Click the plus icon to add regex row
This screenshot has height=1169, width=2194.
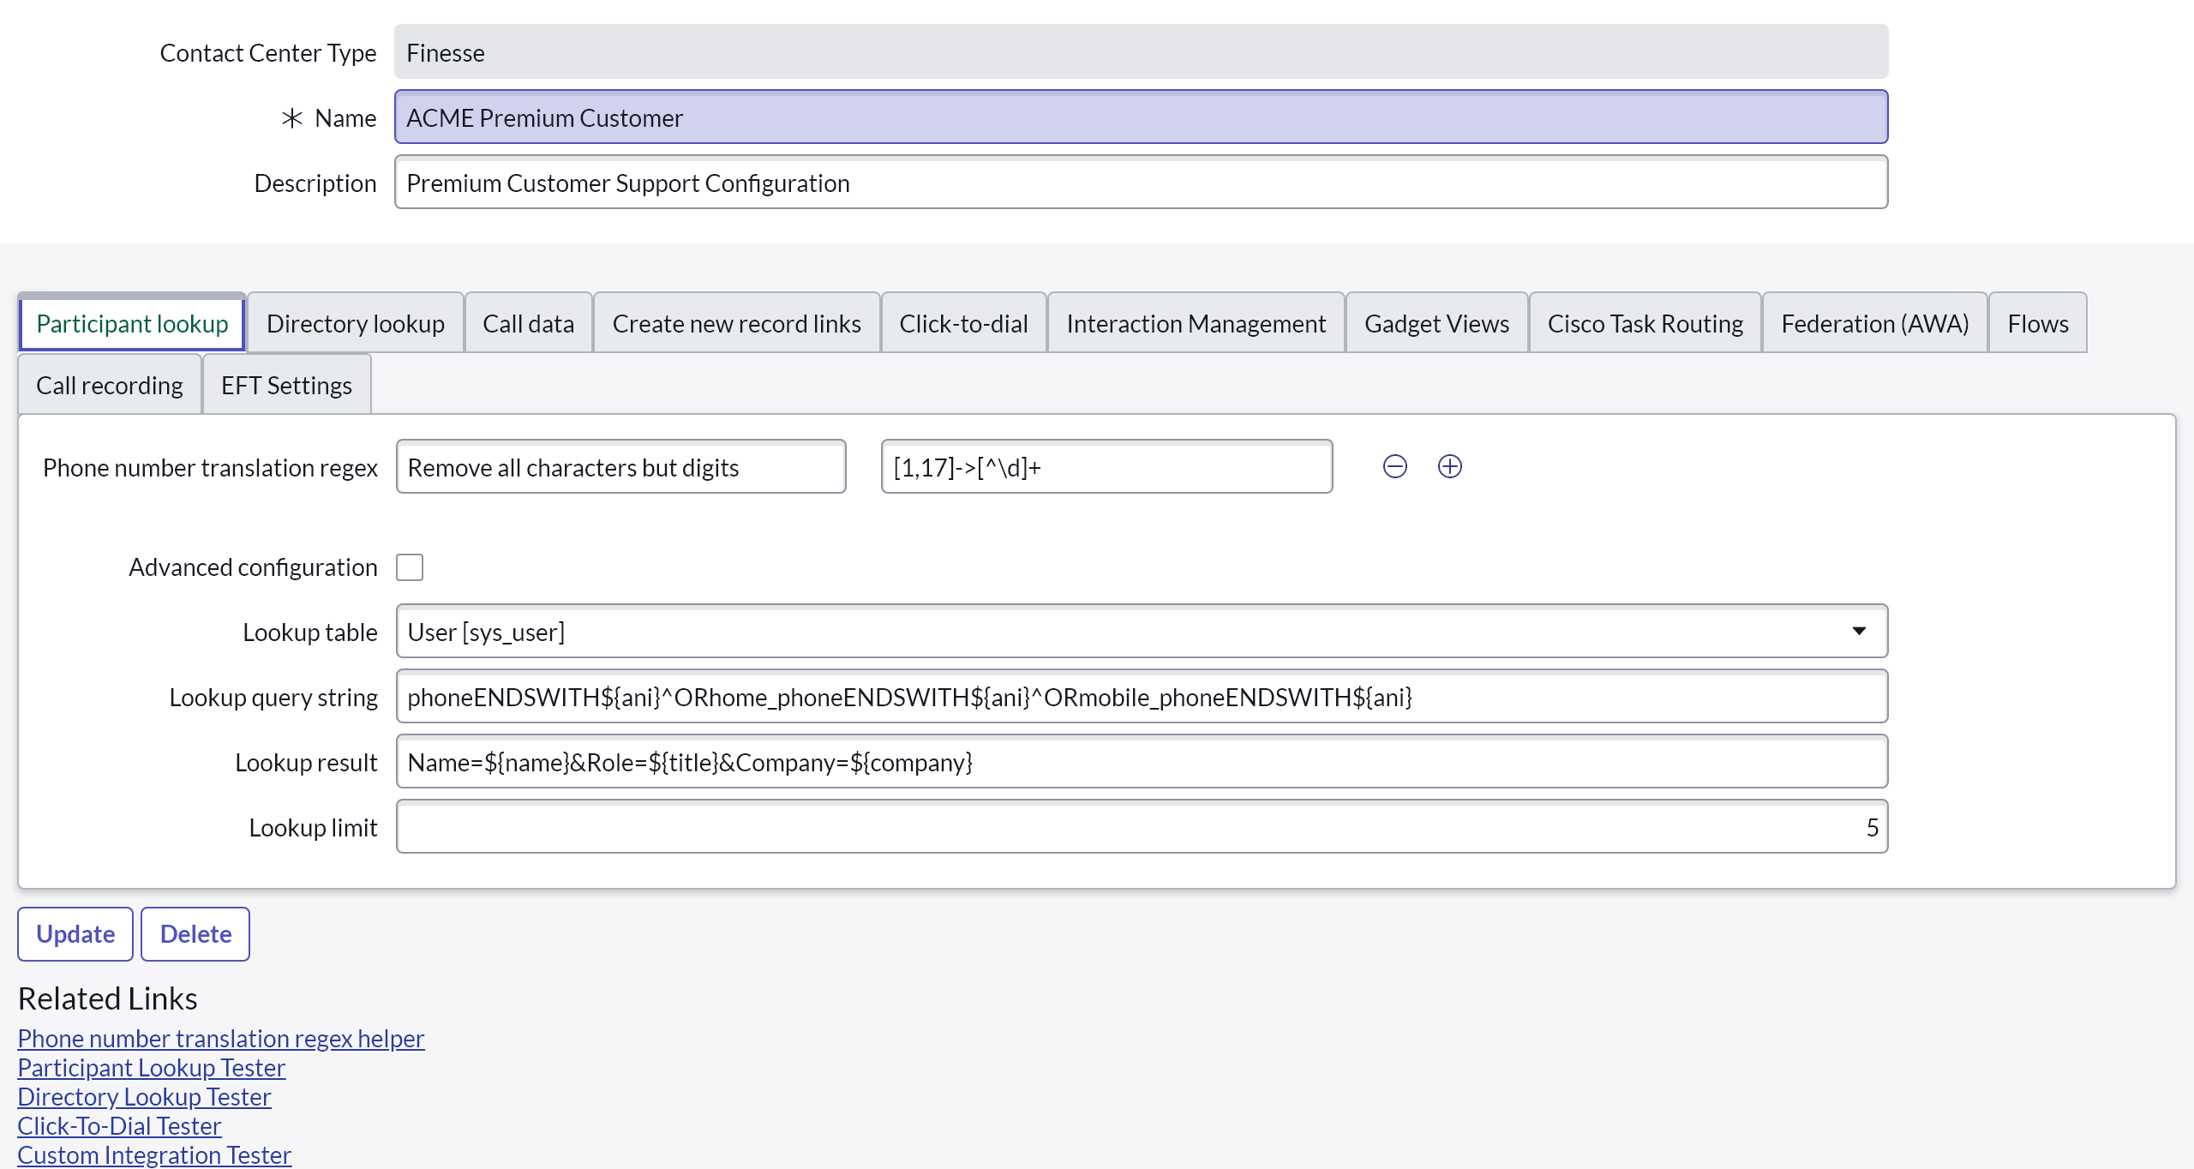1449,466
